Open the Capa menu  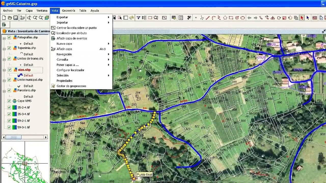click(x=29, y=11)
